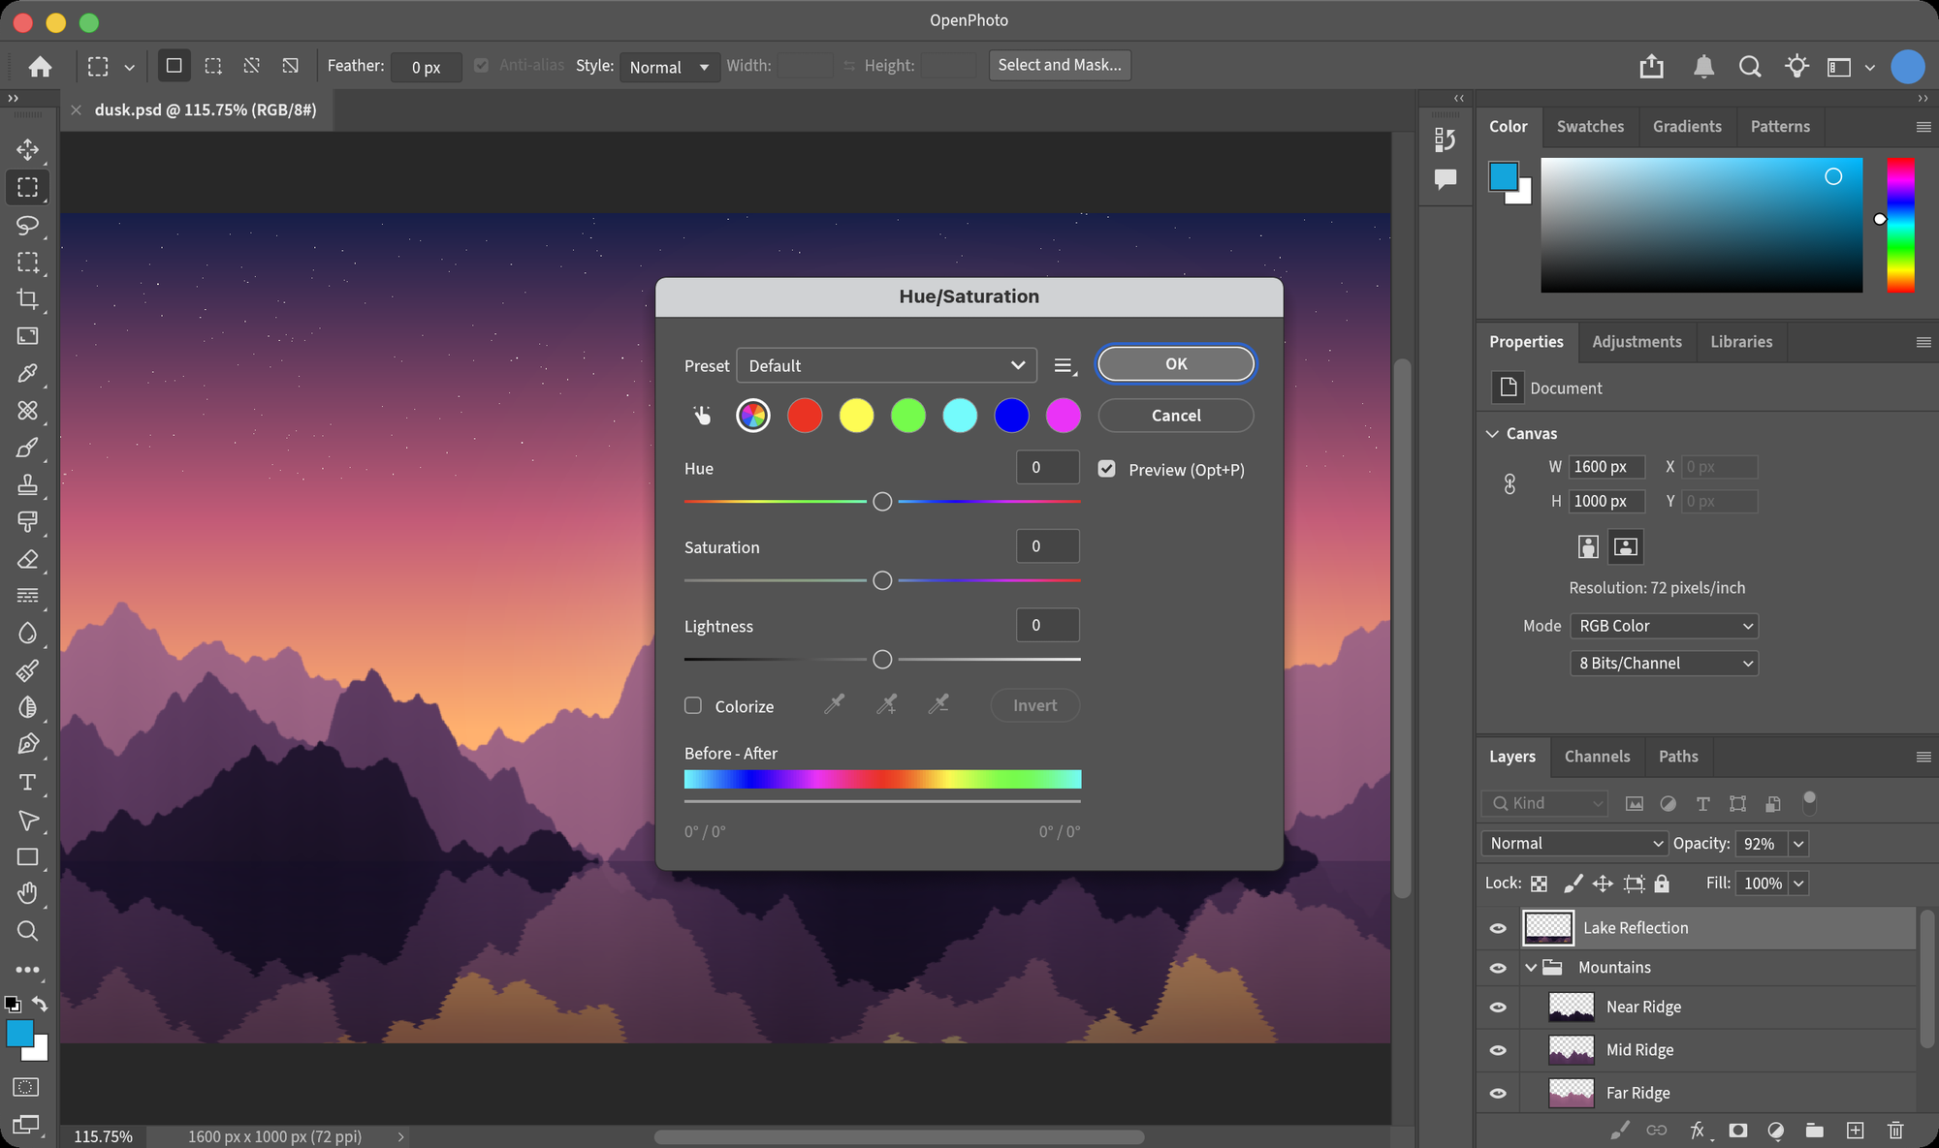
Task: Switch to the Swatches tab
Action: pos(1590,126)
